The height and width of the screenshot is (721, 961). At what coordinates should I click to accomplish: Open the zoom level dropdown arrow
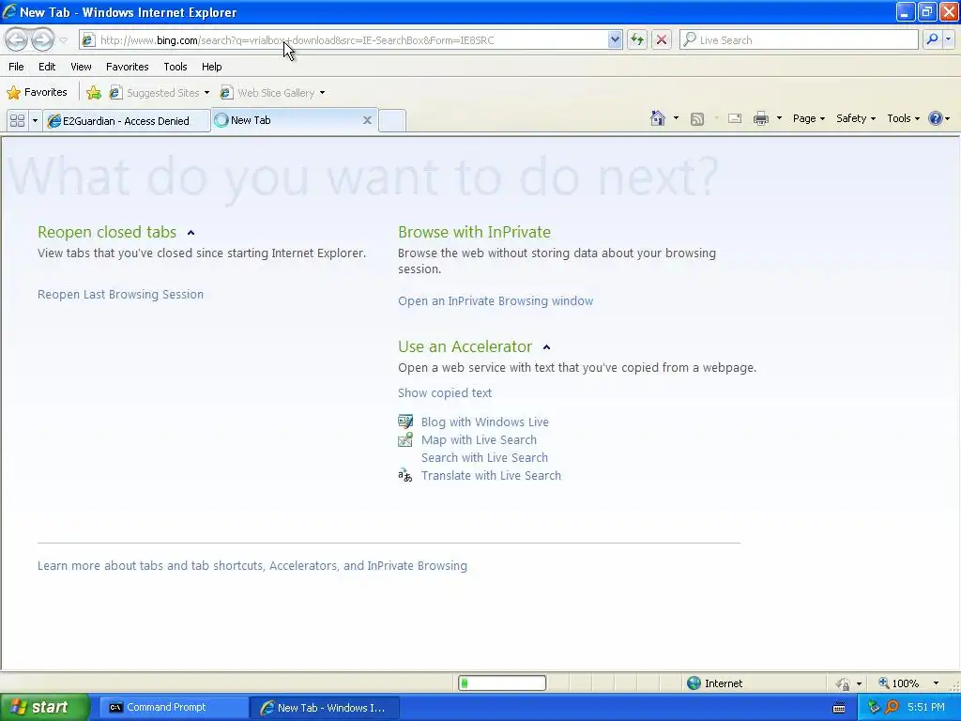pos(936,683)
